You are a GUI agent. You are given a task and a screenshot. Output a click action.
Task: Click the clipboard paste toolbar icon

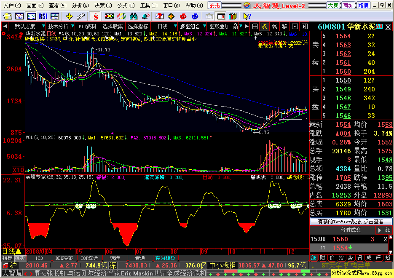pyautogui.click(x=209, y=16)
